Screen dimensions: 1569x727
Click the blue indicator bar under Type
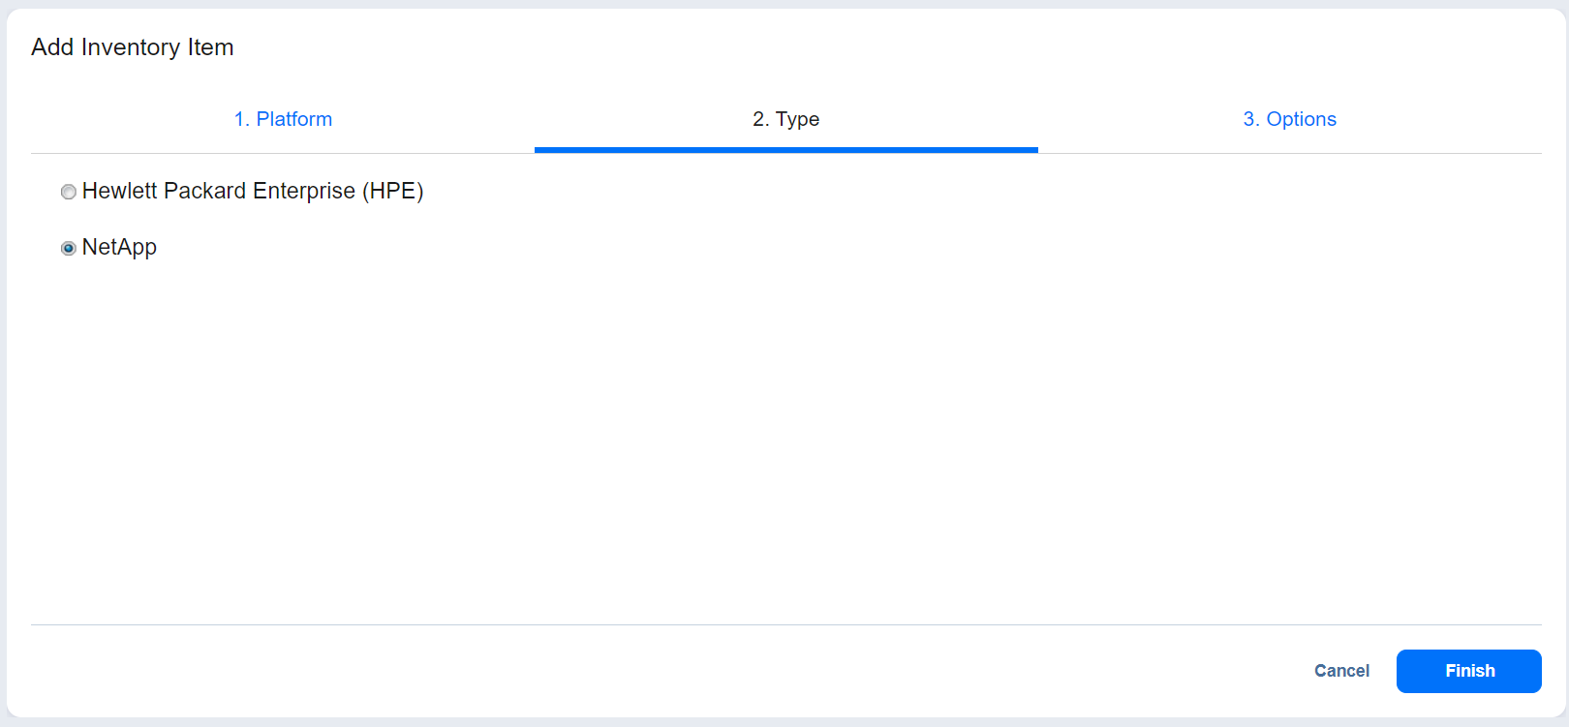[x=785, y=150]
